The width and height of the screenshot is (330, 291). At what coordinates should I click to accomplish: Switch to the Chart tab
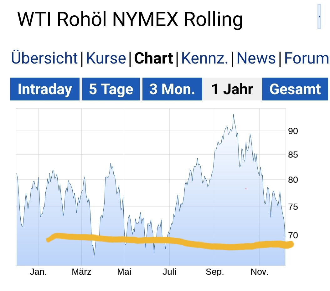[154, 58]
